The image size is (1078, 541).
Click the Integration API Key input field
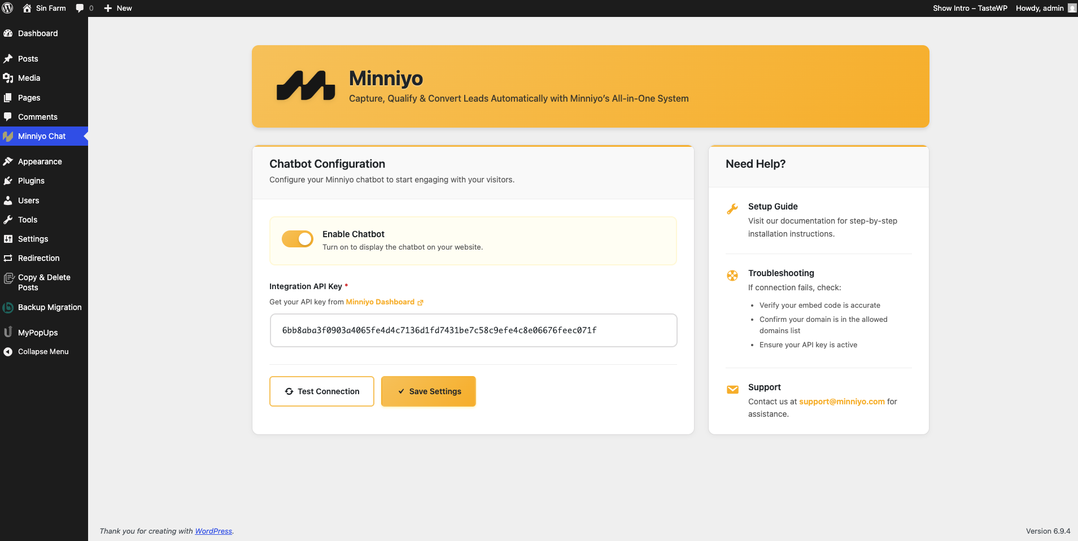(473, 330)
